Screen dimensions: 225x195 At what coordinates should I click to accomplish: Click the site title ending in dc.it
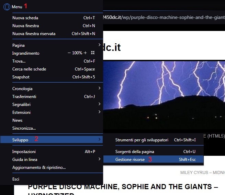pos(112,47)
